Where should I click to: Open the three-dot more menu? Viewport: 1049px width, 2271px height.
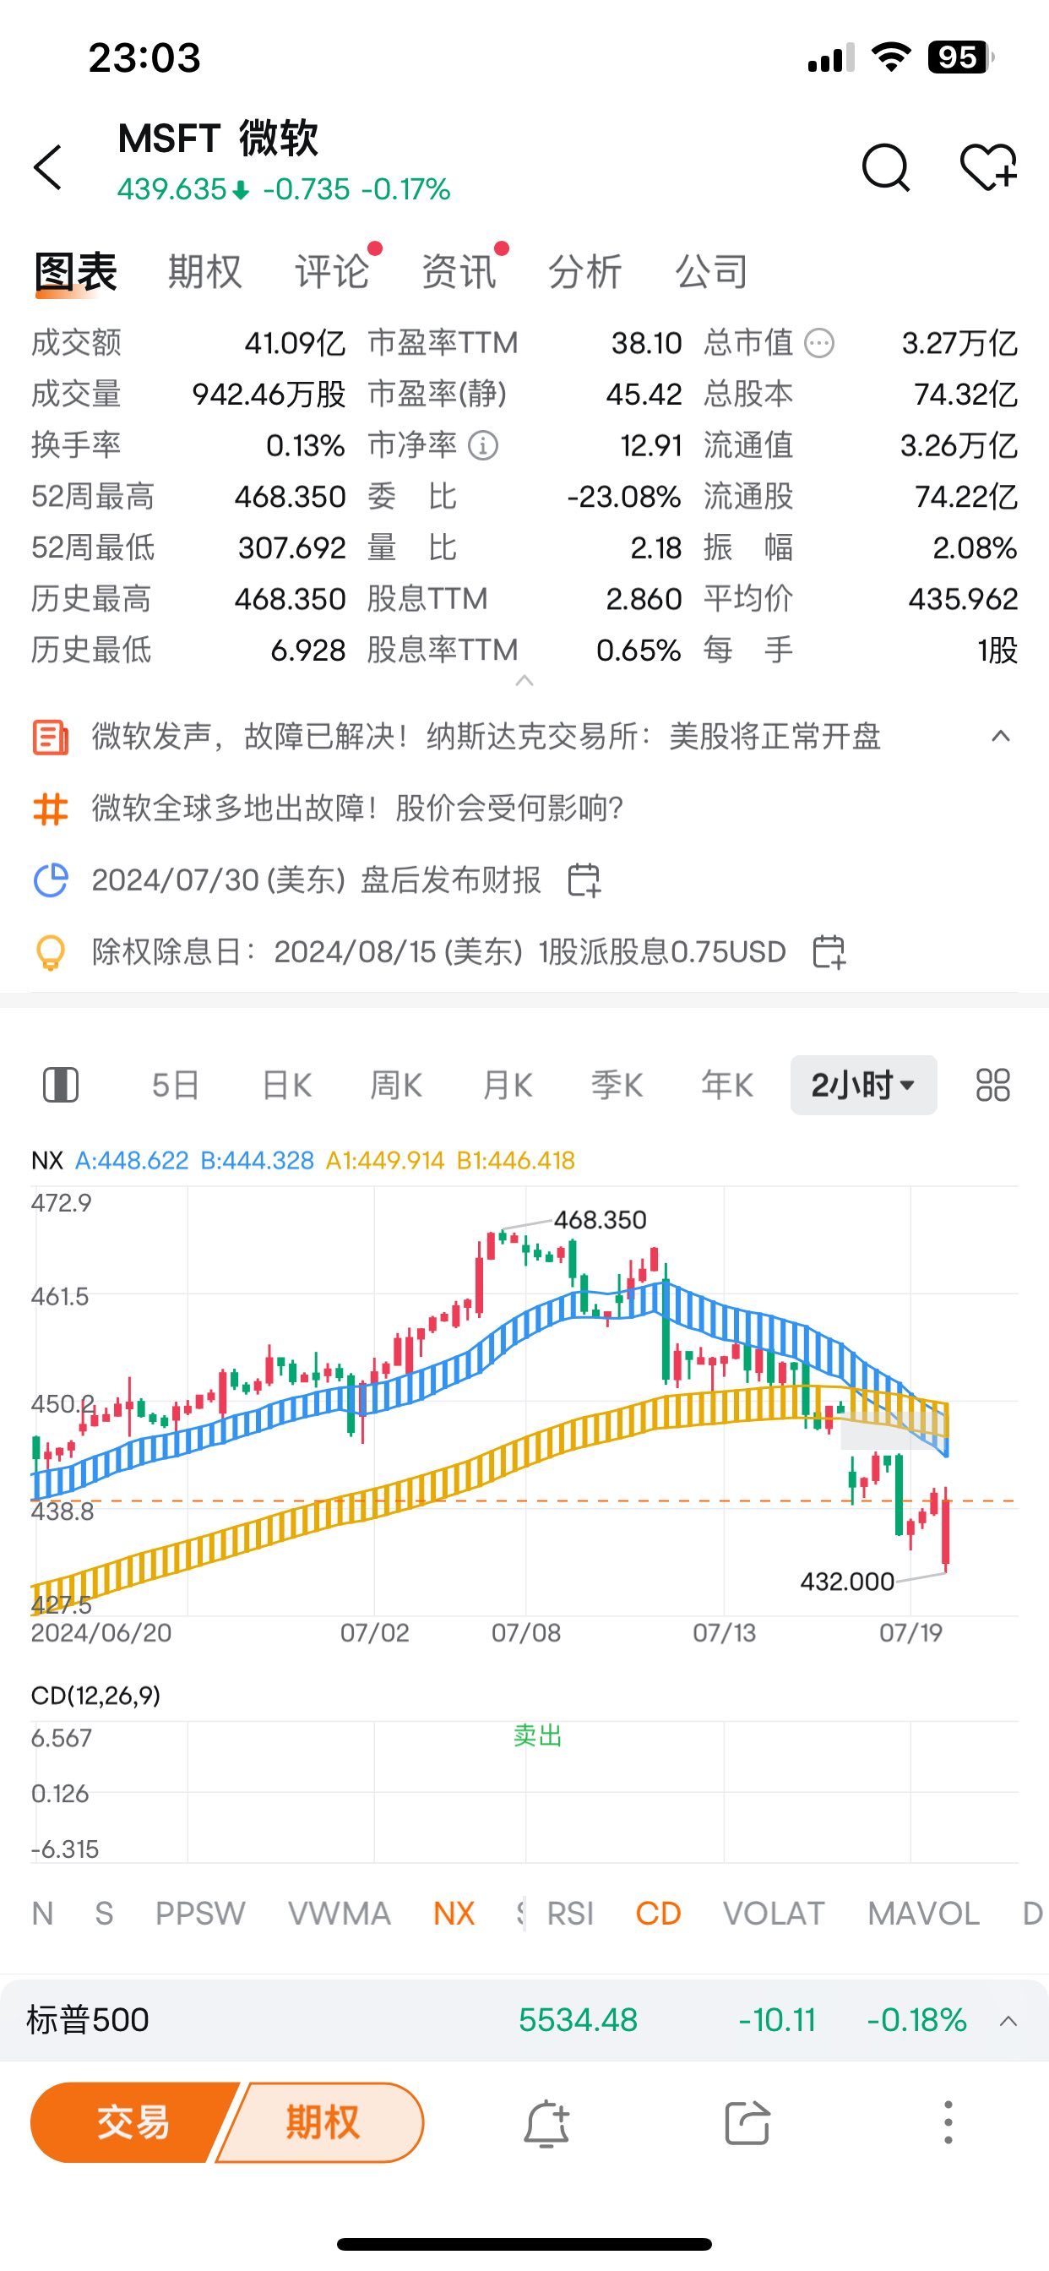tap(948, 2123)
